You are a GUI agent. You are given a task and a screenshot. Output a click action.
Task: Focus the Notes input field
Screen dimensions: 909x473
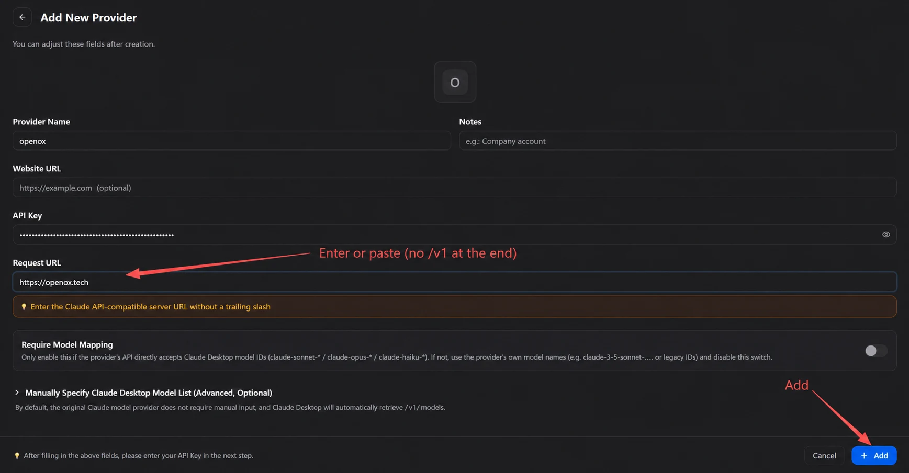click(678, 141)
